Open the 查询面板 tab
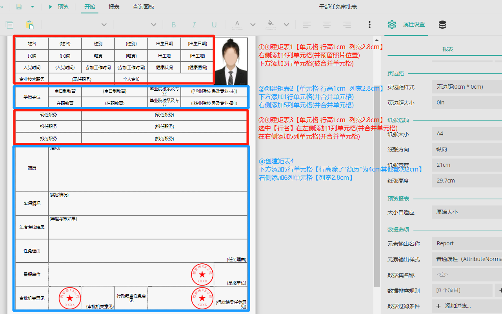Screen dimensions: 502x314 tap(143, 7)
